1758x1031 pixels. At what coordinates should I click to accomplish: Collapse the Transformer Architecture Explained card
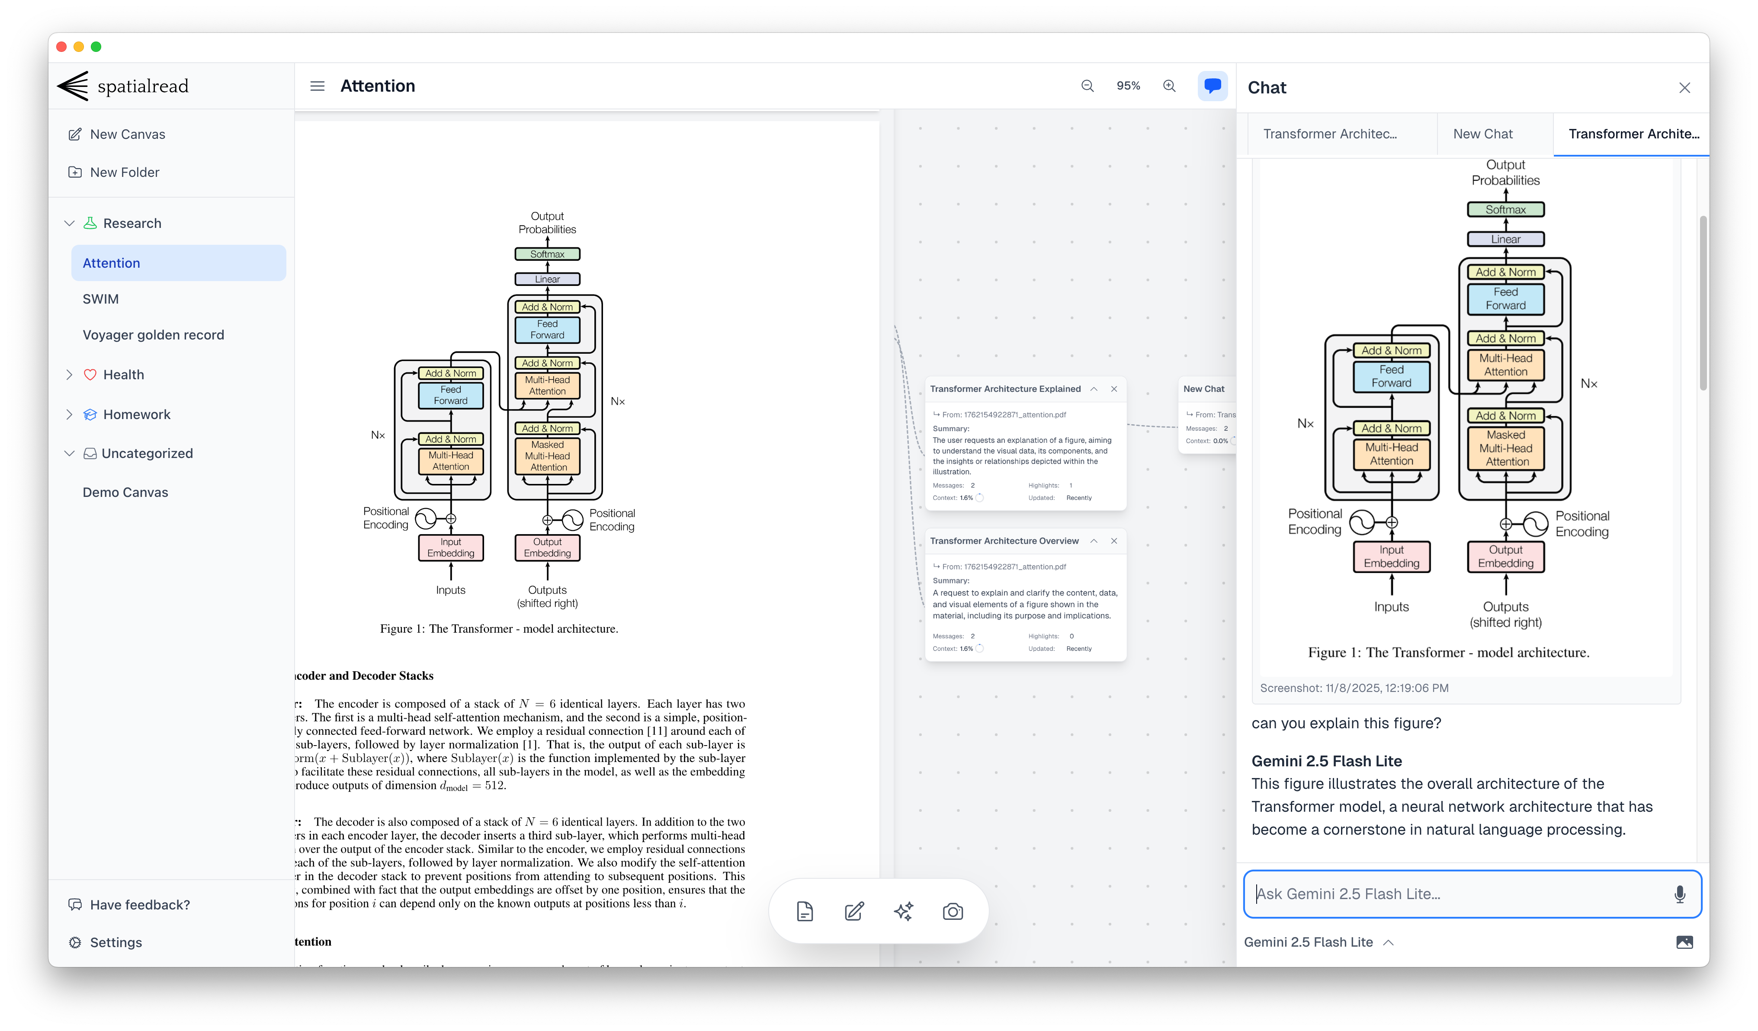point(1094,388)
